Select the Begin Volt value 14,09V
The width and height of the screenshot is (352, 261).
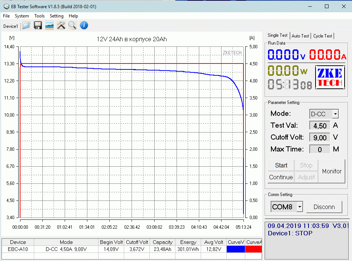[x=111, y=249]
